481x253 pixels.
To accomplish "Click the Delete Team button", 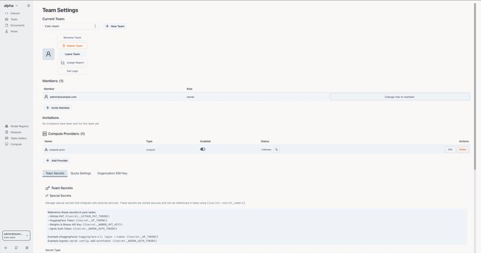I will click(x=72, y=46).
